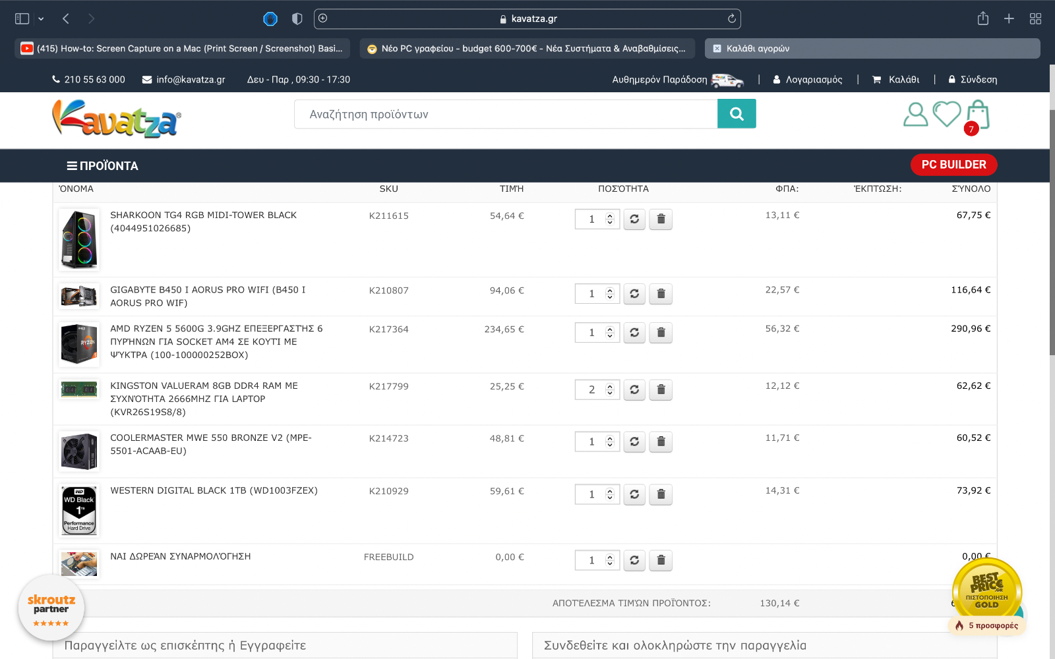1055x659 pixels.
Task: Refresh quantity for AMD Ryzen 5 5600G
Action: (x=634, y=332)
